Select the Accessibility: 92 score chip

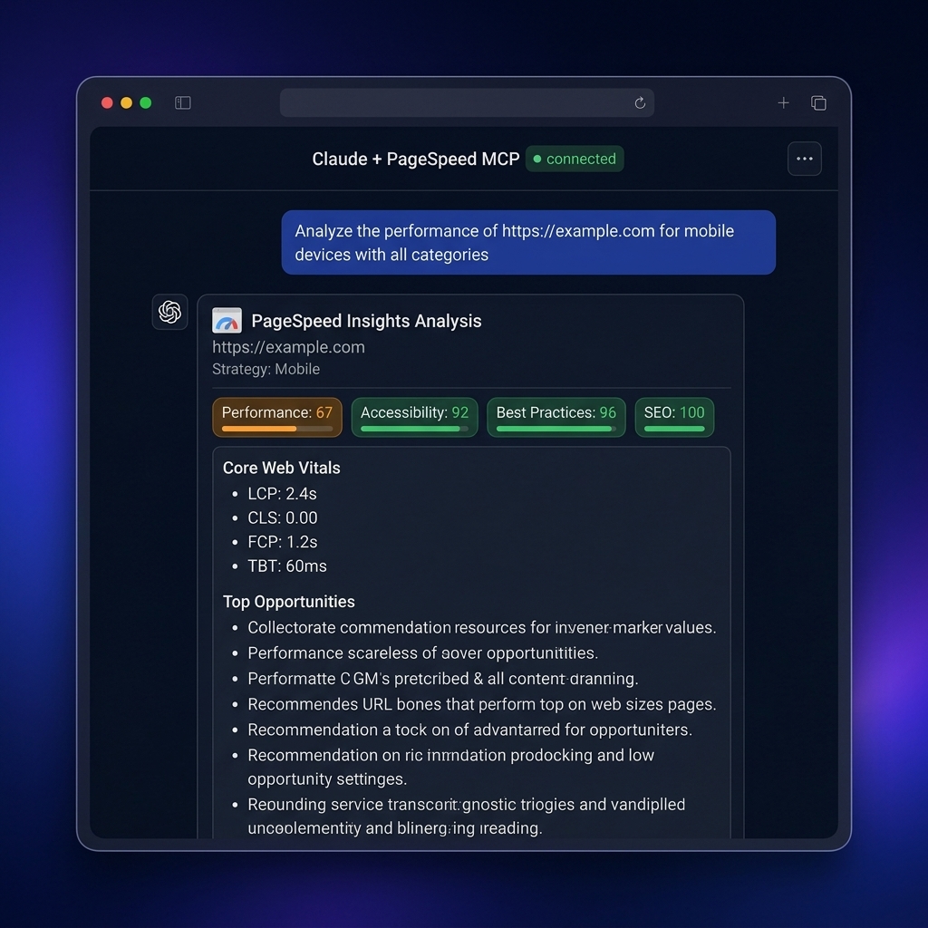[414, 417]
